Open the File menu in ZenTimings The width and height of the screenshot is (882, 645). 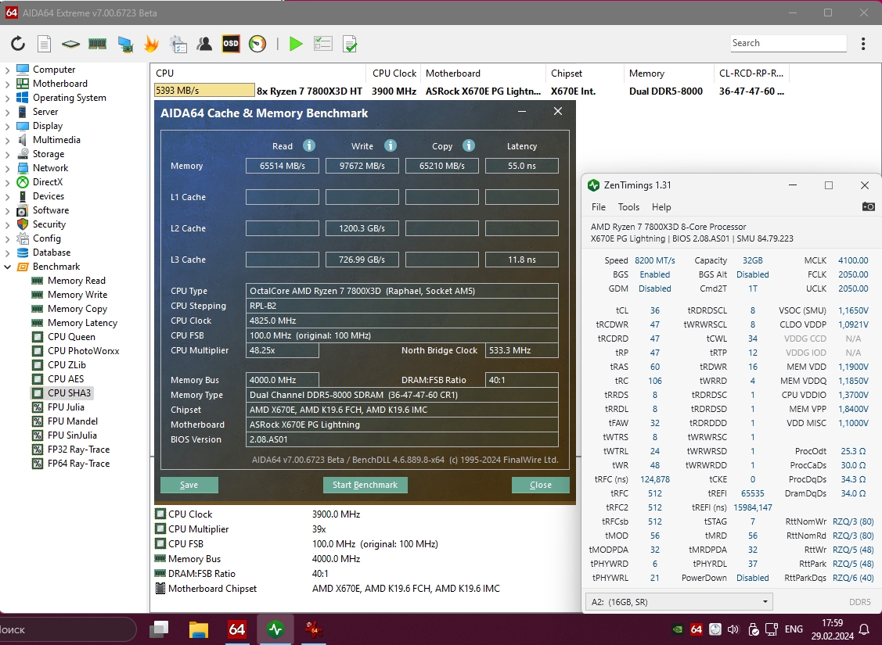click(599, 206)
